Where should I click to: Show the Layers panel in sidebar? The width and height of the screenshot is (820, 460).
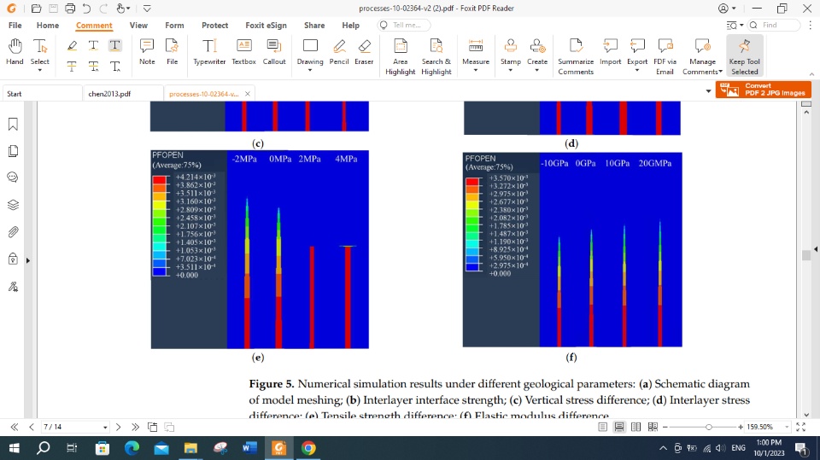point(13,205)
